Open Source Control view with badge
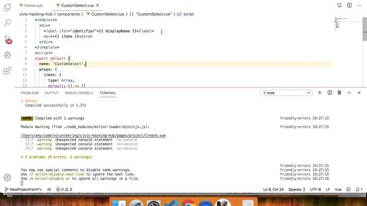Screen dimensions: 367x206 coord(7,39)
